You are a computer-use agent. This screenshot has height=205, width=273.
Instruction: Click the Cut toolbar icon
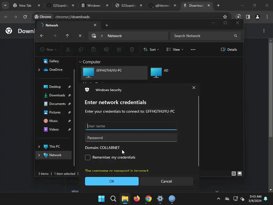(68, 49)
